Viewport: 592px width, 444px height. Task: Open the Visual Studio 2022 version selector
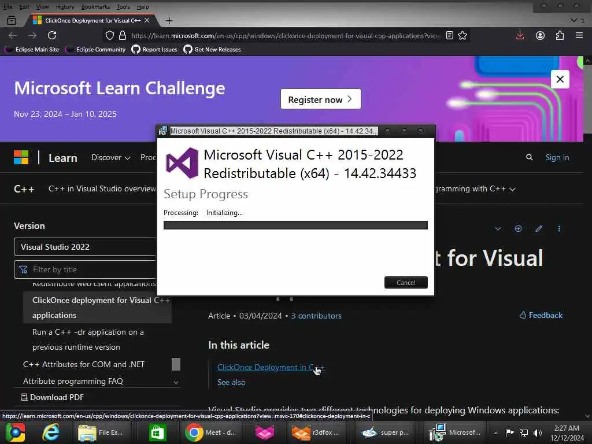click(85, 247)
